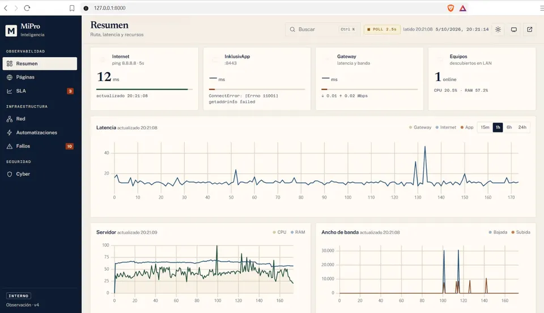Open Automatizaciones in the sidebar
Screen dimensions: 544x313
[x=40, y=133]
